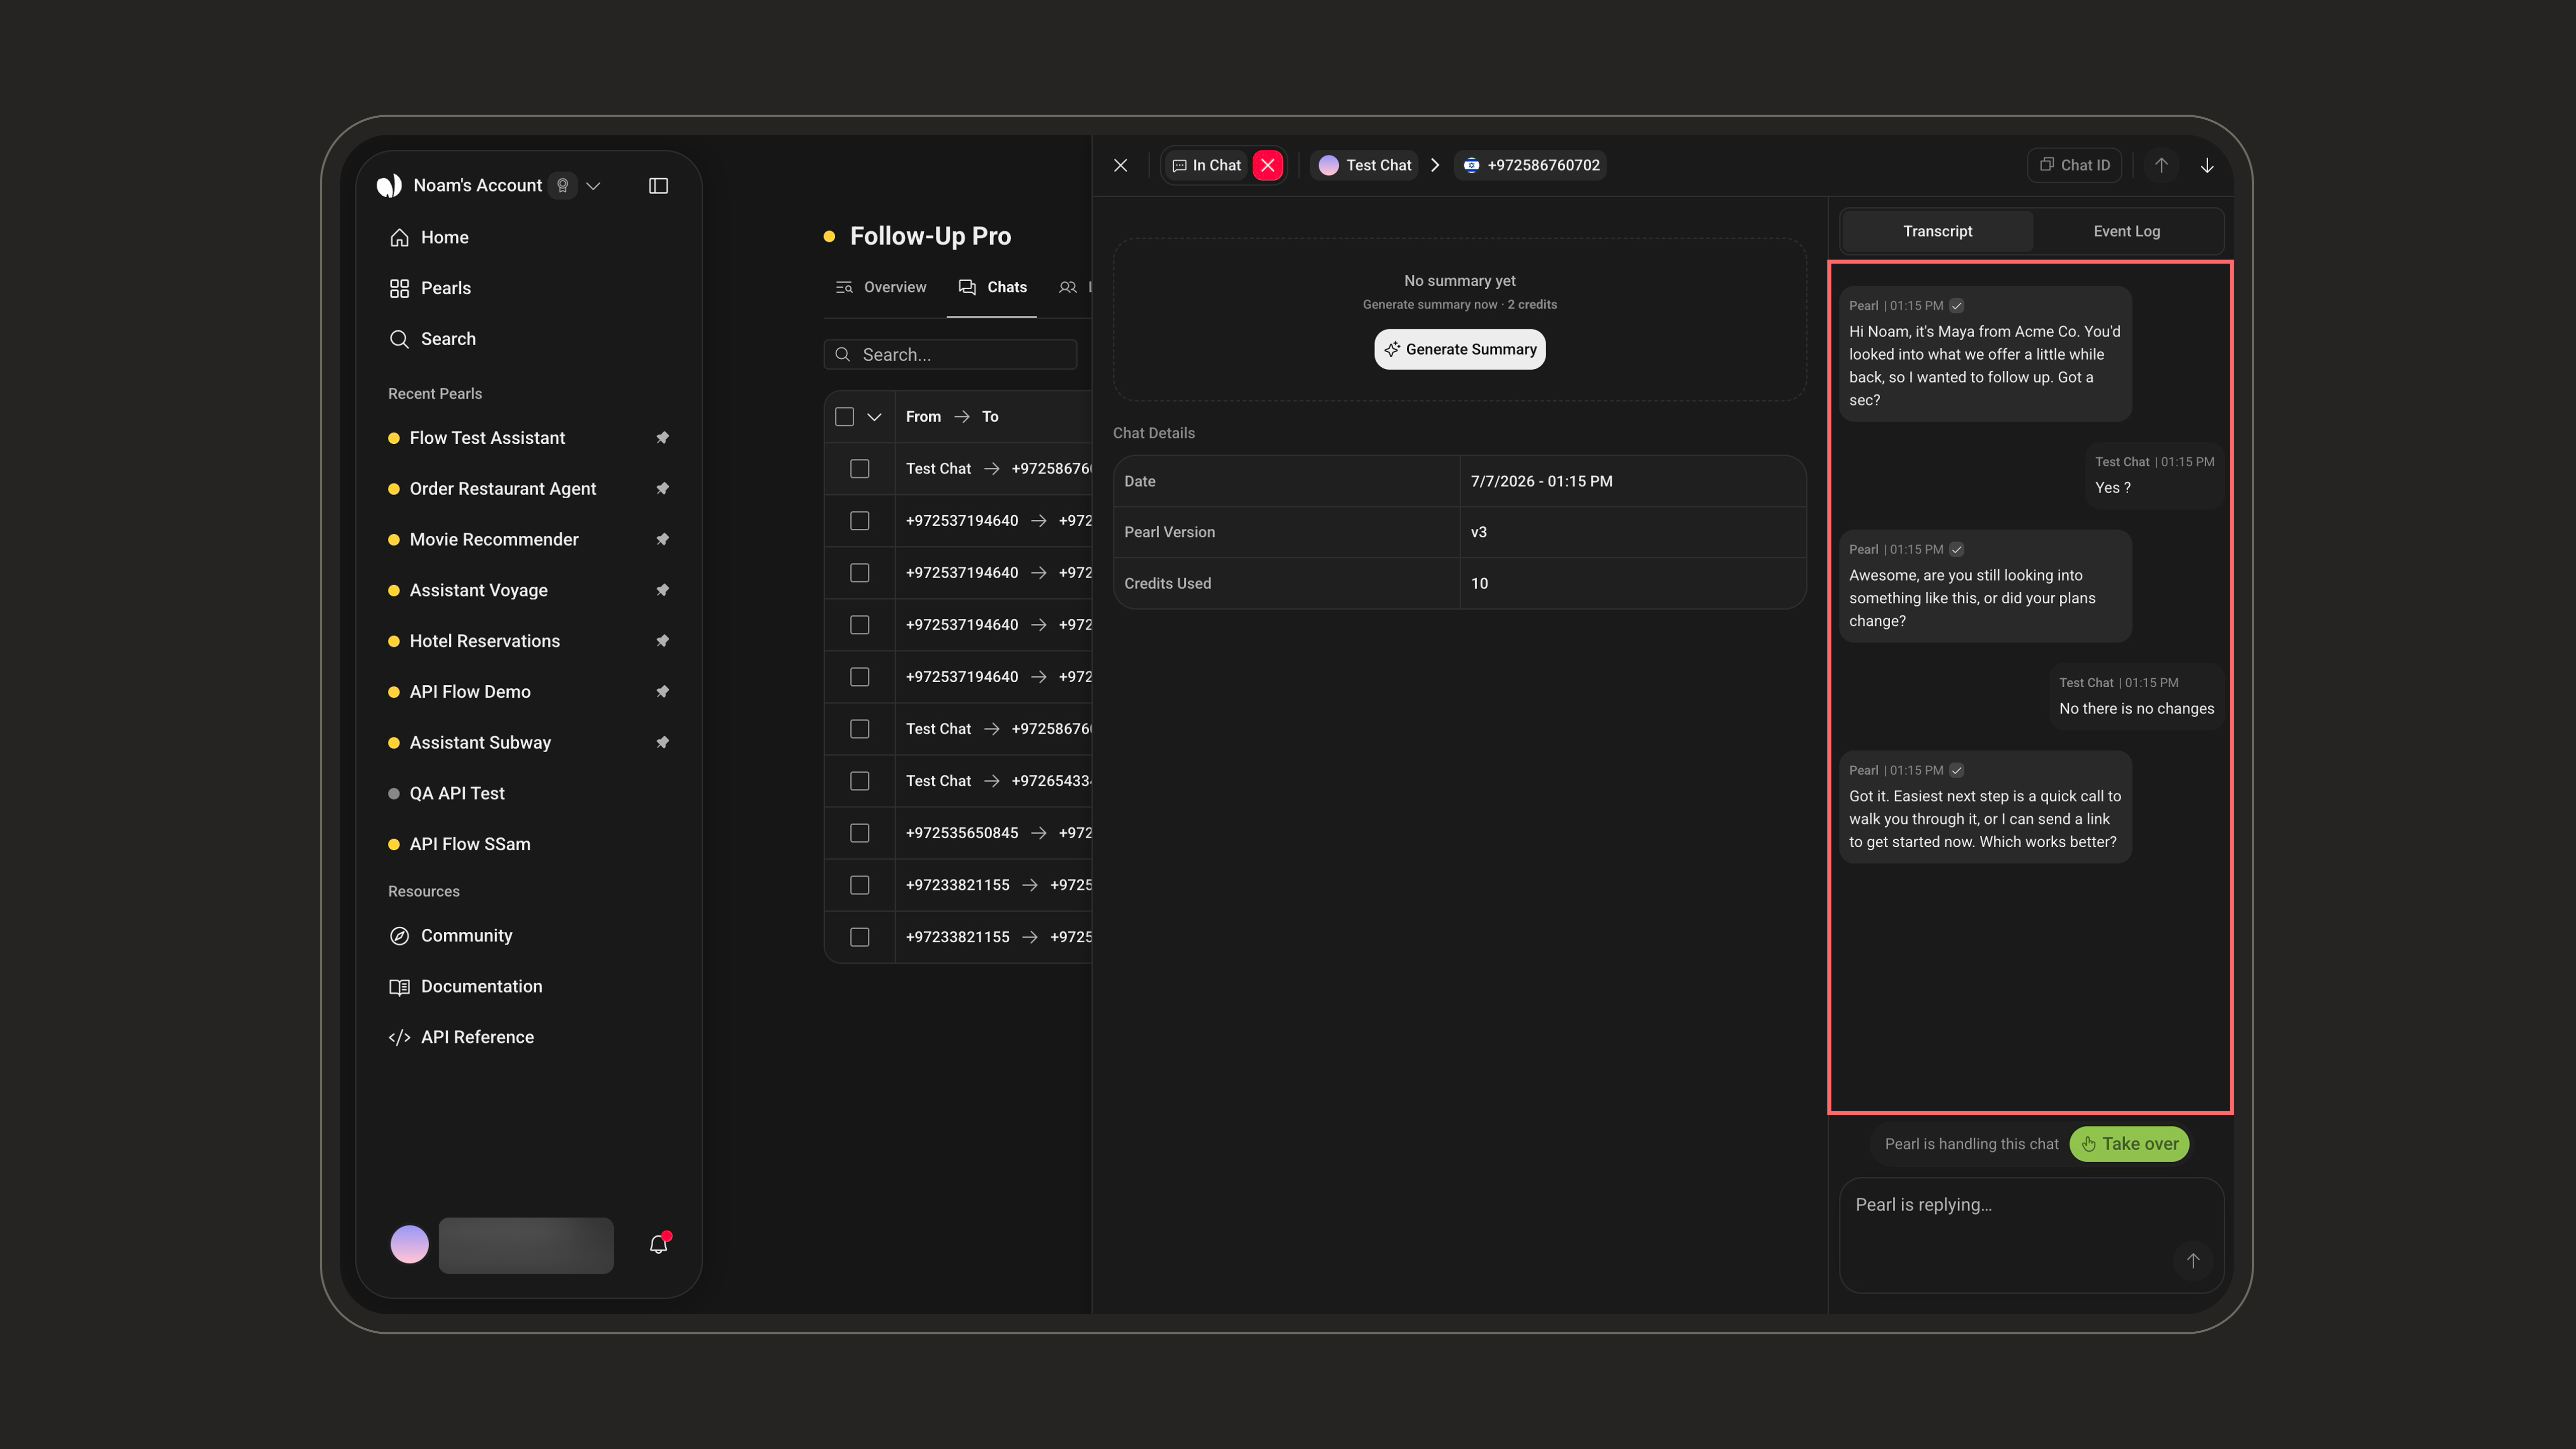
Task: Click the Test Chat sender chip
Action: [1365, 166]
